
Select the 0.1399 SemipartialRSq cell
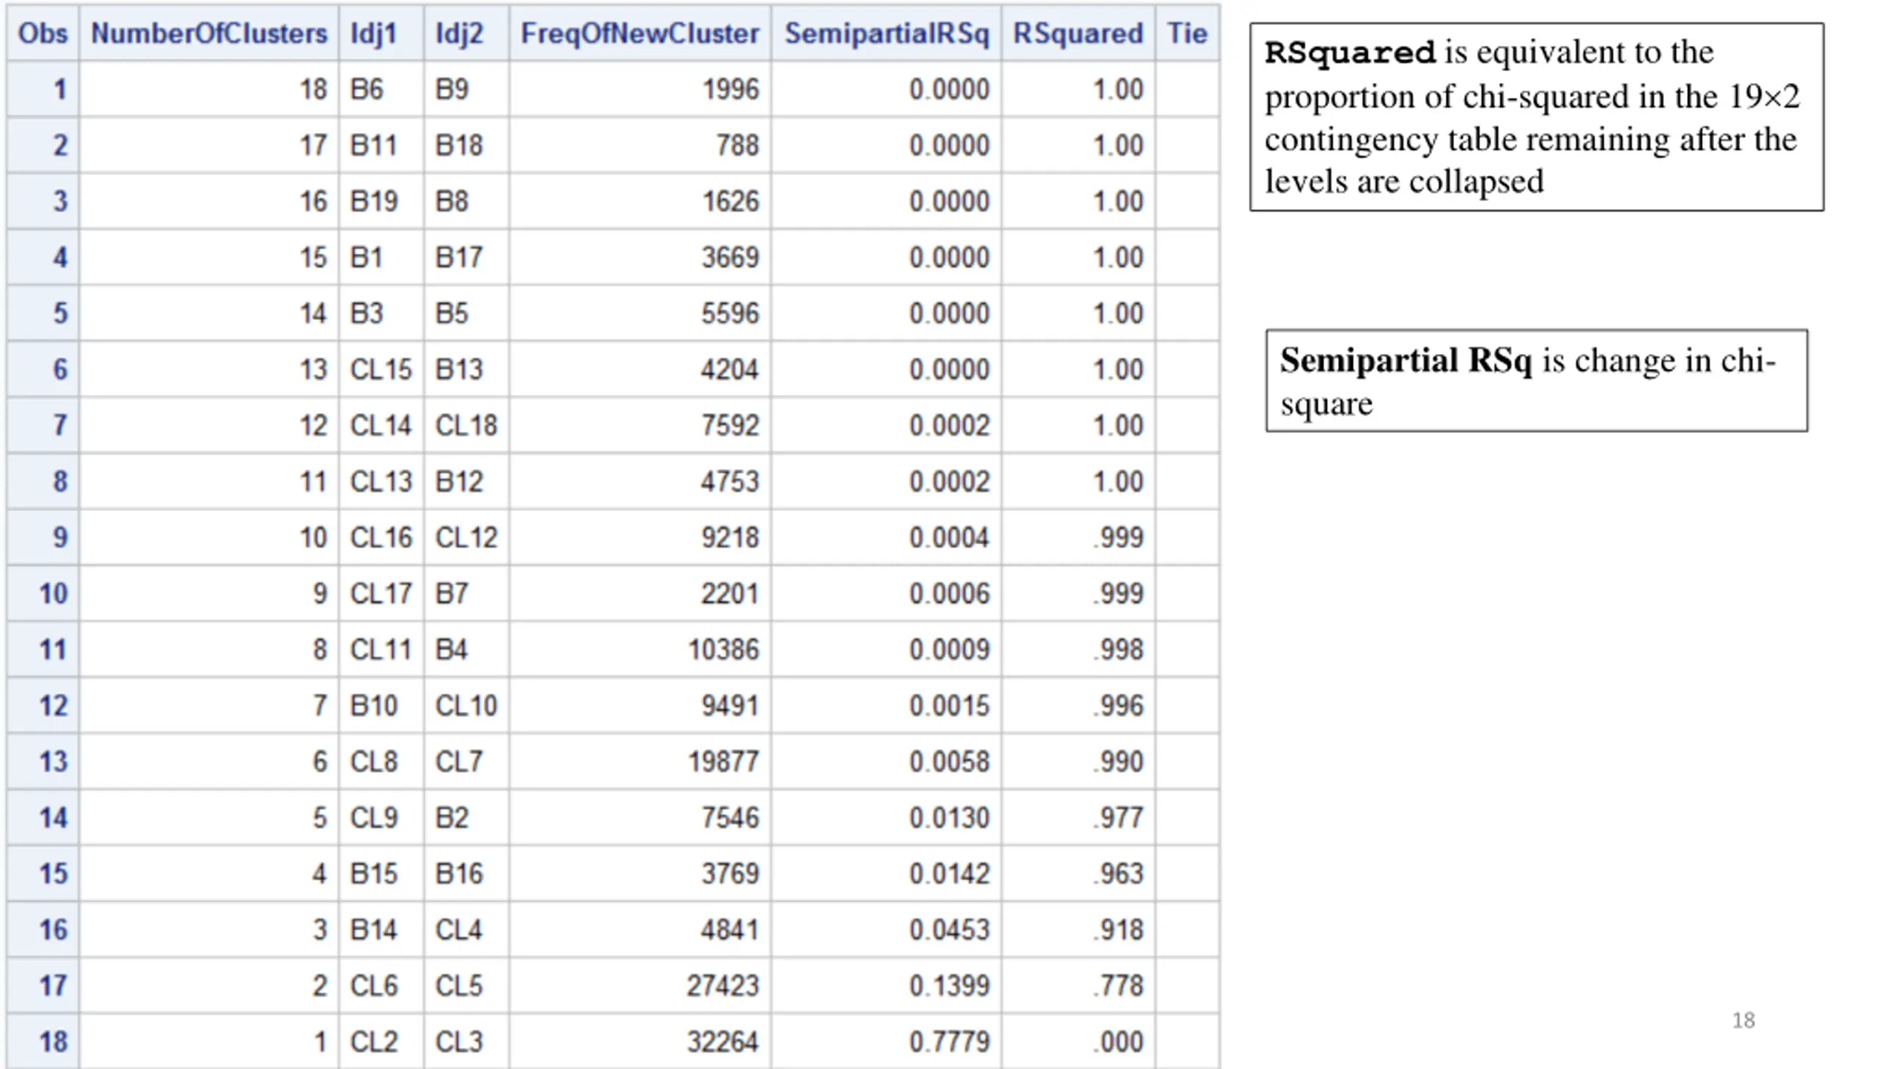click(x=887, y=986)
